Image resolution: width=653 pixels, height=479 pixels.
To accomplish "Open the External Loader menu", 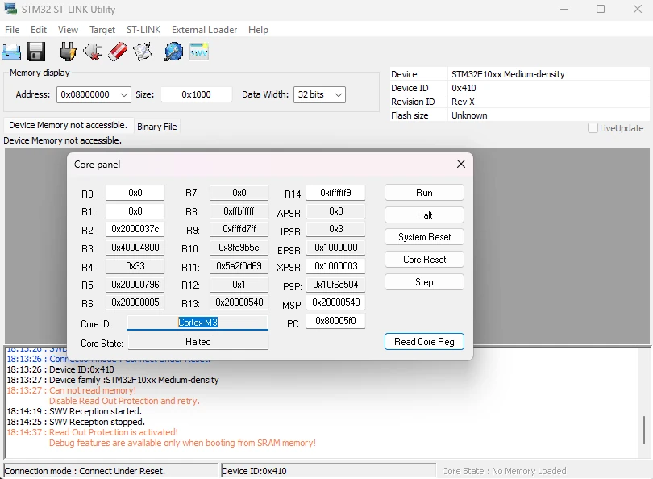I will pyautogui.click(x=204, y=30).
